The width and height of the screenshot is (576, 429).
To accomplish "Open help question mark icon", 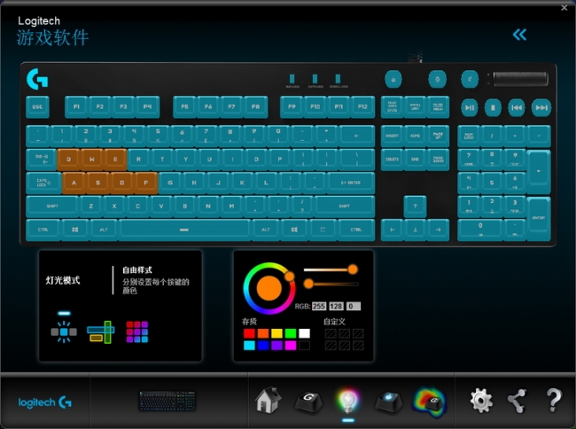I will (553, 401).
